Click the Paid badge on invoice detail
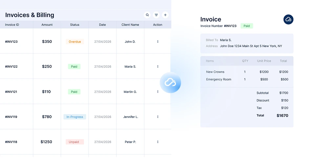The width and height of the screenshot is (319, 160). tap(246, 26)
